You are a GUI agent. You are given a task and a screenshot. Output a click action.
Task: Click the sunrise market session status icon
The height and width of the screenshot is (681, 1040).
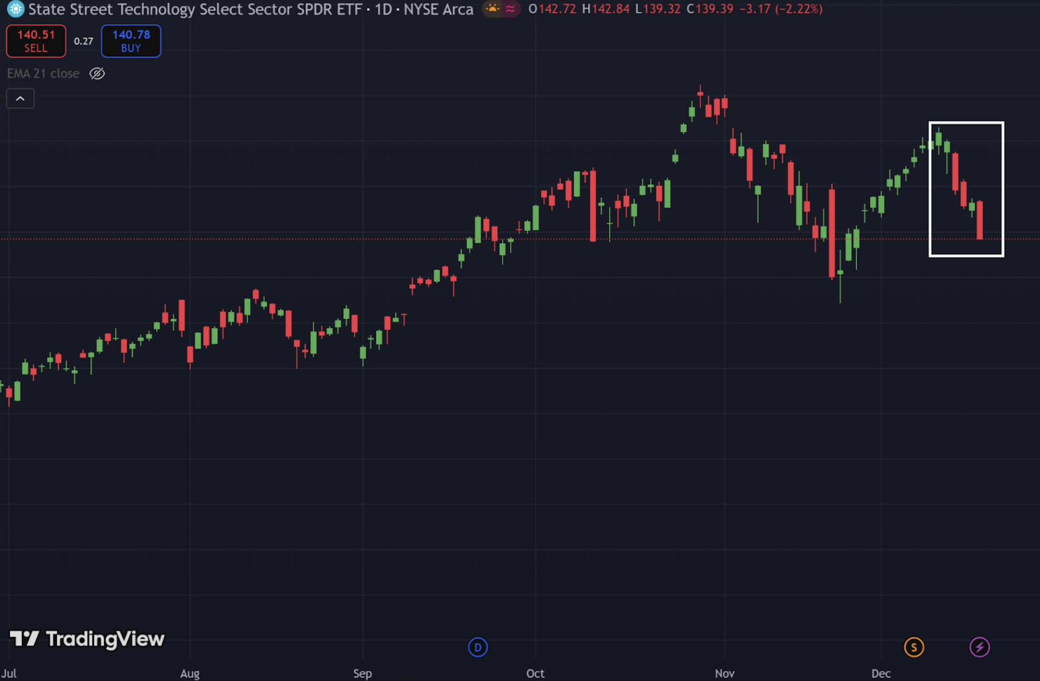pyautogui.click(x=492, y=9)
